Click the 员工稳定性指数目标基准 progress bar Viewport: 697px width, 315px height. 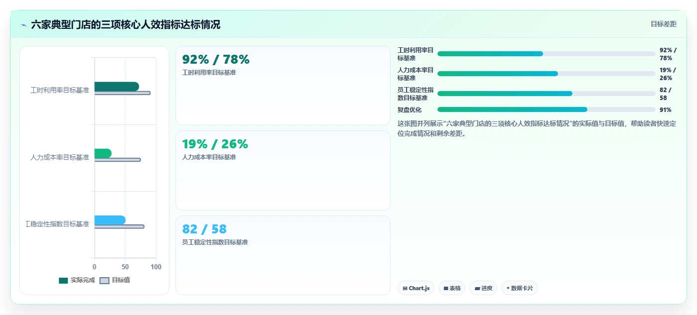point(547,94)
